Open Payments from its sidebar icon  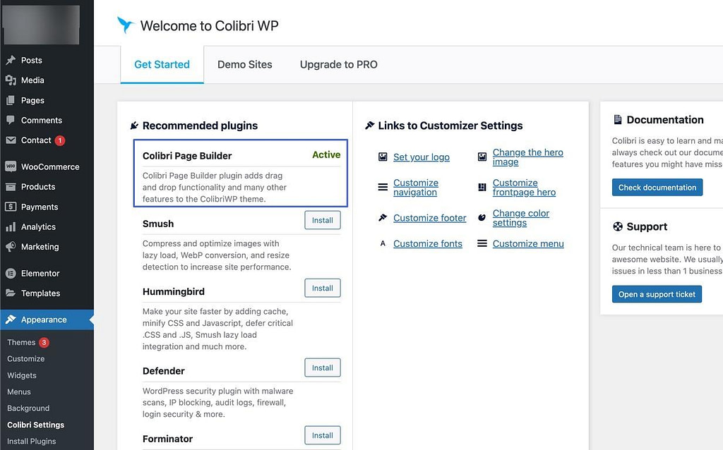[x=12, y=207]
